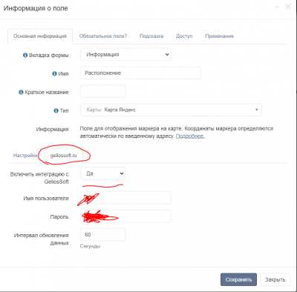This screenshot has height=292, width=297.
Task: Switch to Основная информация tab
Action: 40,36
